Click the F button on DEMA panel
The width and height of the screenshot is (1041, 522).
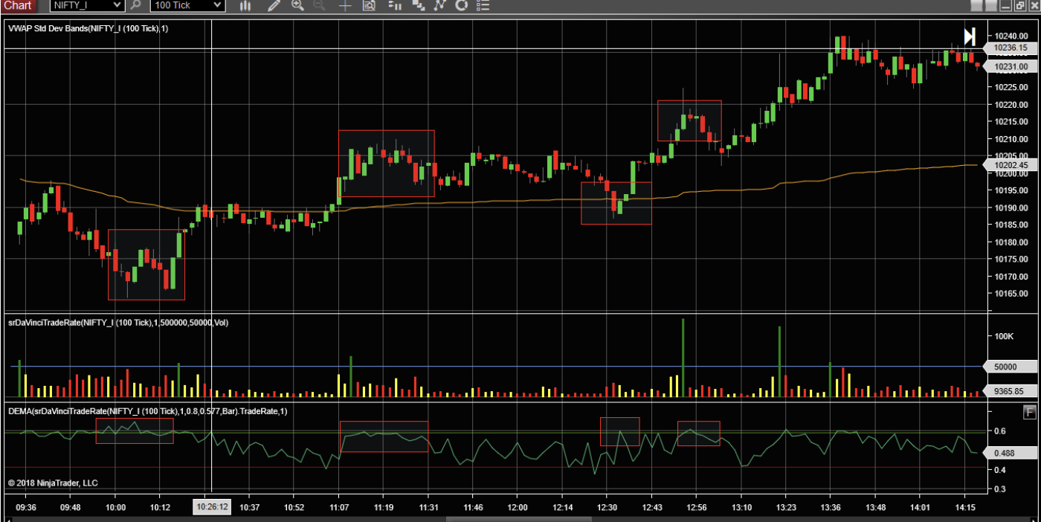click(x=1030, y=411)
